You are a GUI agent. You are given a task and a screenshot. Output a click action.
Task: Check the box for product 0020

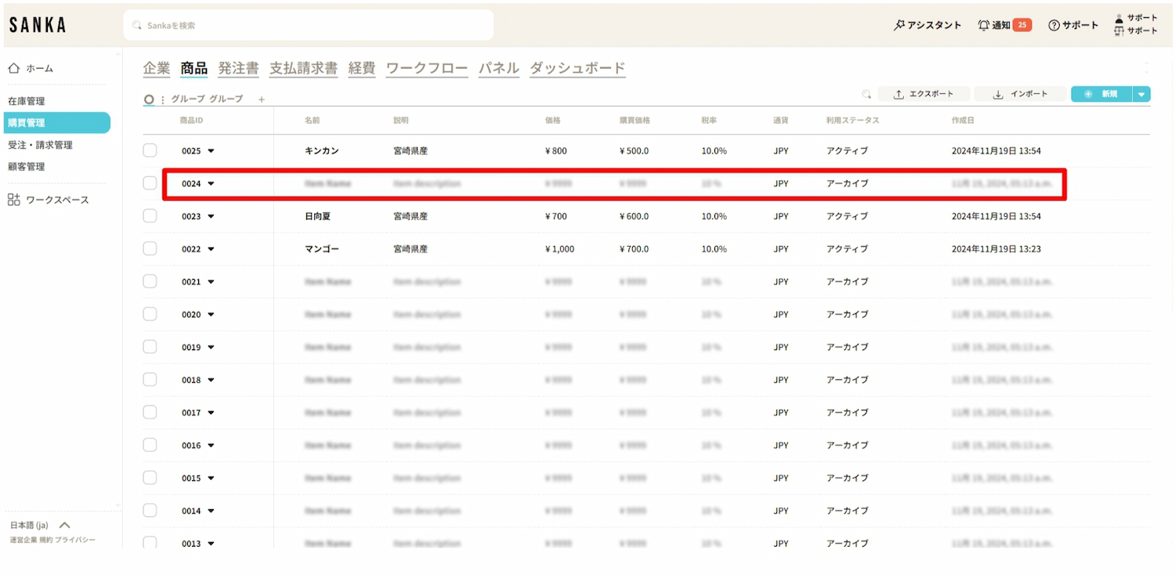click(150, 314)
